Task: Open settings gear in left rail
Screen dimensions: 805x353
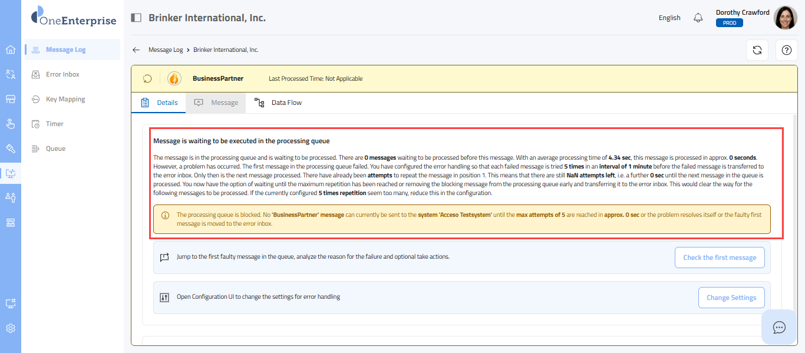Action: pyautogui.click(x=11, y=328)
